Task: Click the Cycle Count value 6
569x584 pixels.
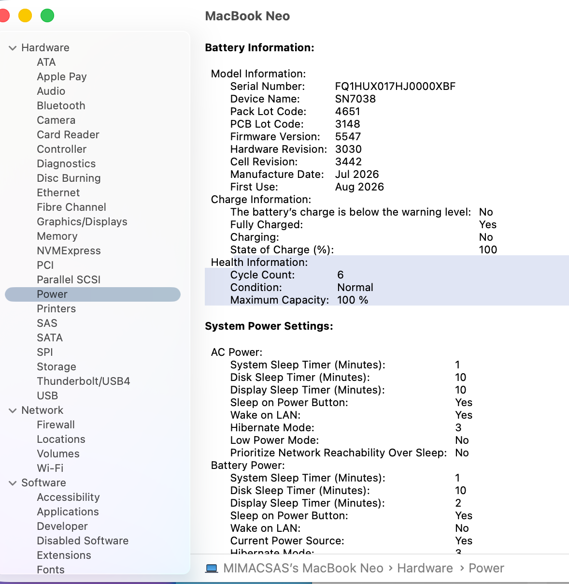Action: point(341,275)
